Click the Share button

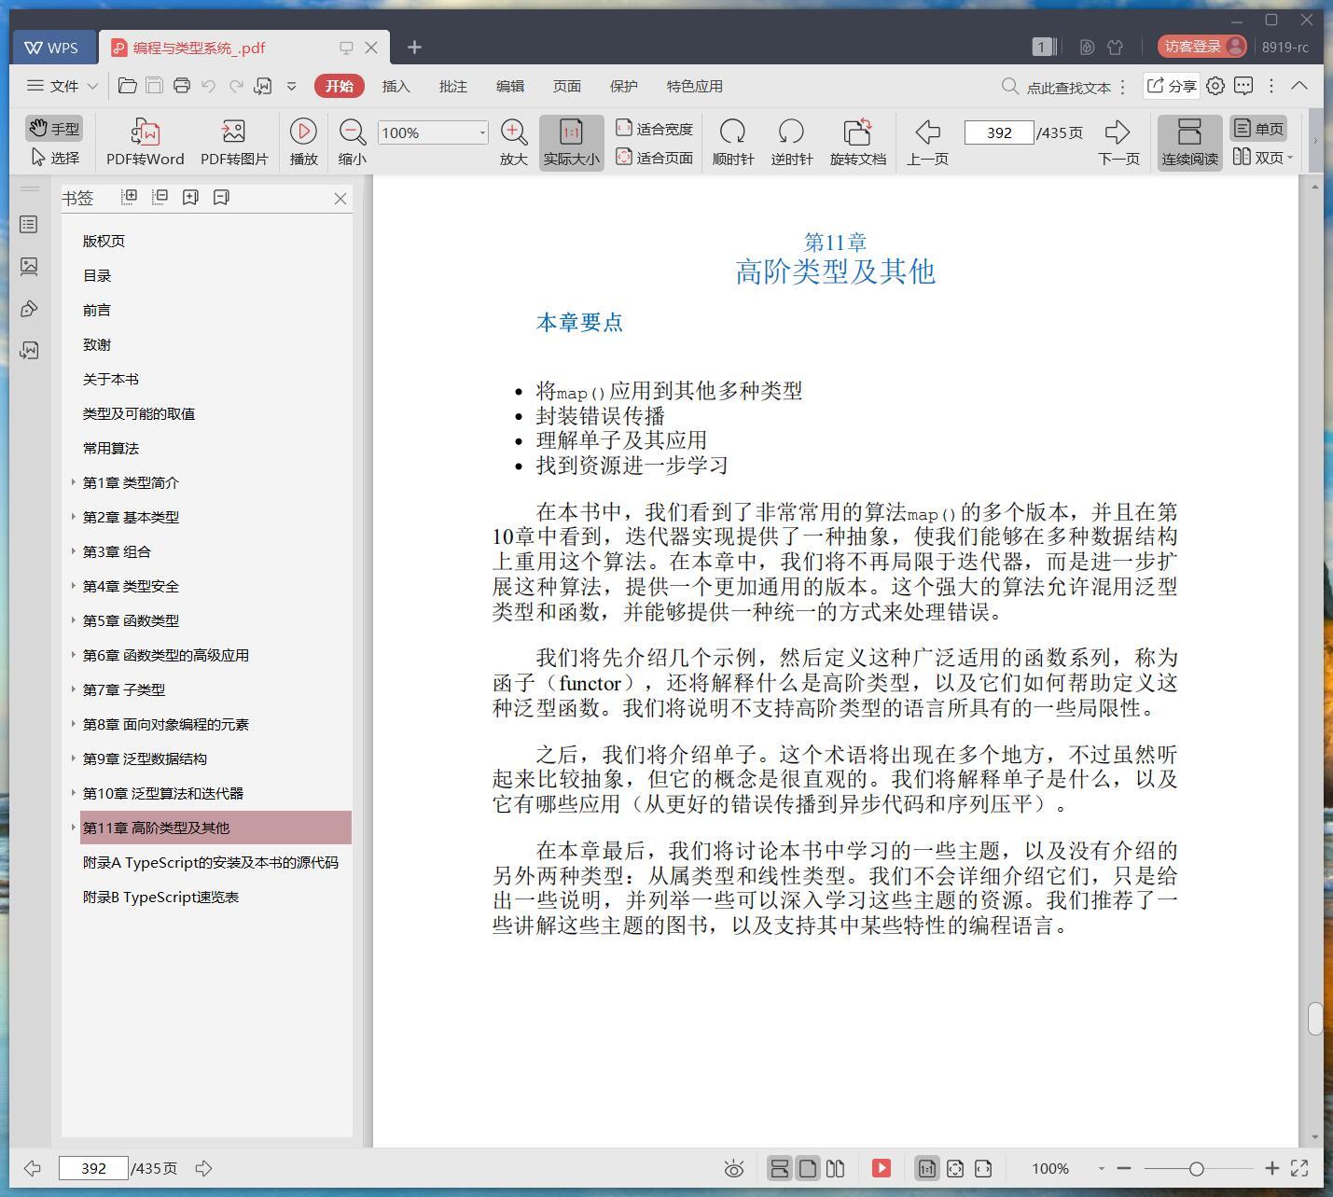[1172, 86]
